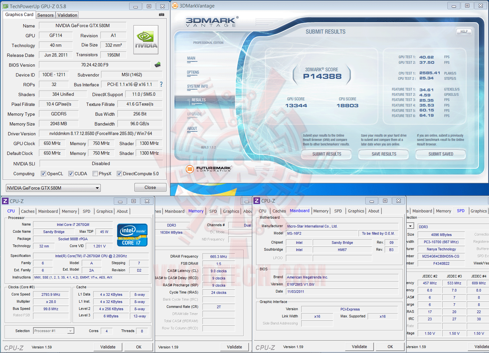Click the Release Date value Jun 28, 2011
This screenshot has height=353, width=489.
(x=56, y=55)
